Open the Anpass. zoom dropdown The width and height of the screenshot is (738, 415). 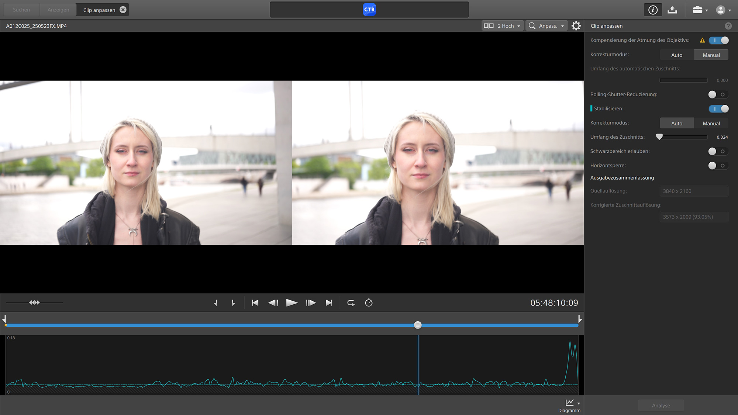tap(546, 26)
